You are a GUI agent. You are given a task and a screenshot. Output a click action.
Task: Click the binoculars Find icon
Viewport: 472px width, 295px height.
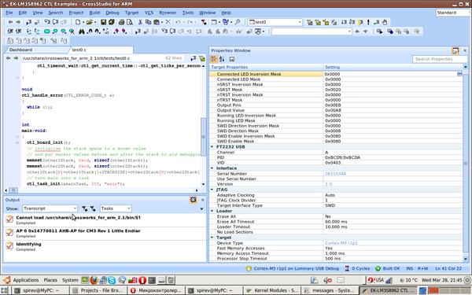pyautogui.click(x=82, y=31)
